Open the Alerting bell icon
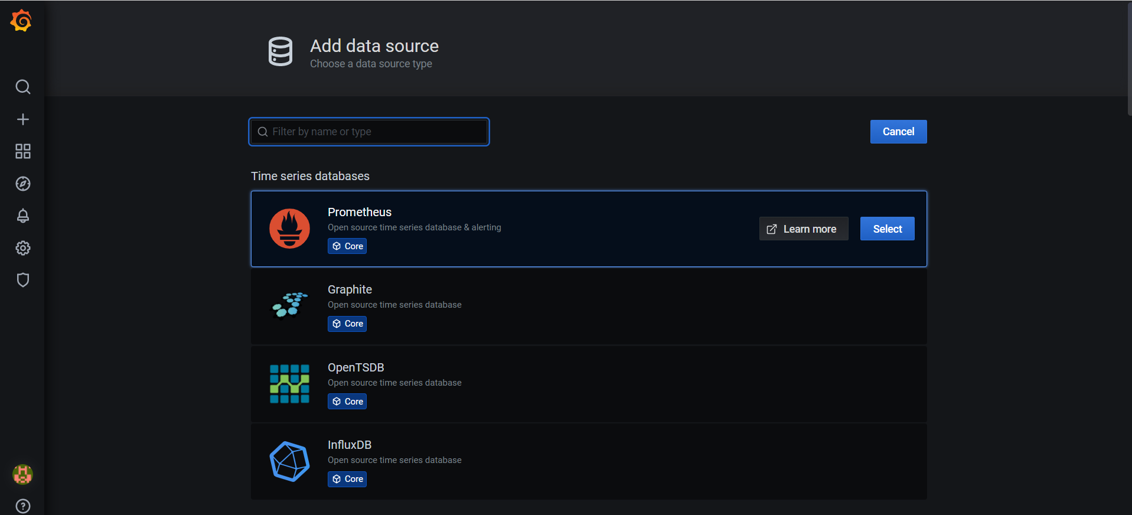 (22, 216)
